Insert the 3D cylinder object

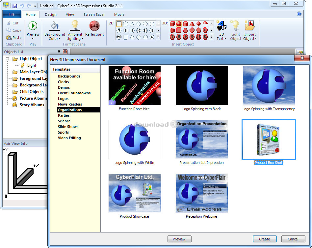(185, 24)
